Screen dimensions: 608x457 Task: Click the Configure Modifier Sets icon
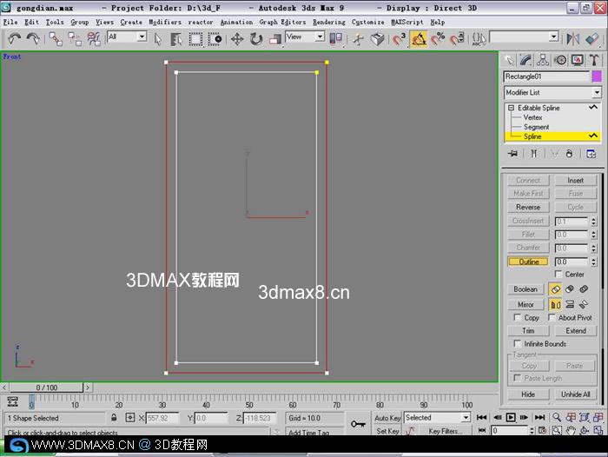click(591, 154)
